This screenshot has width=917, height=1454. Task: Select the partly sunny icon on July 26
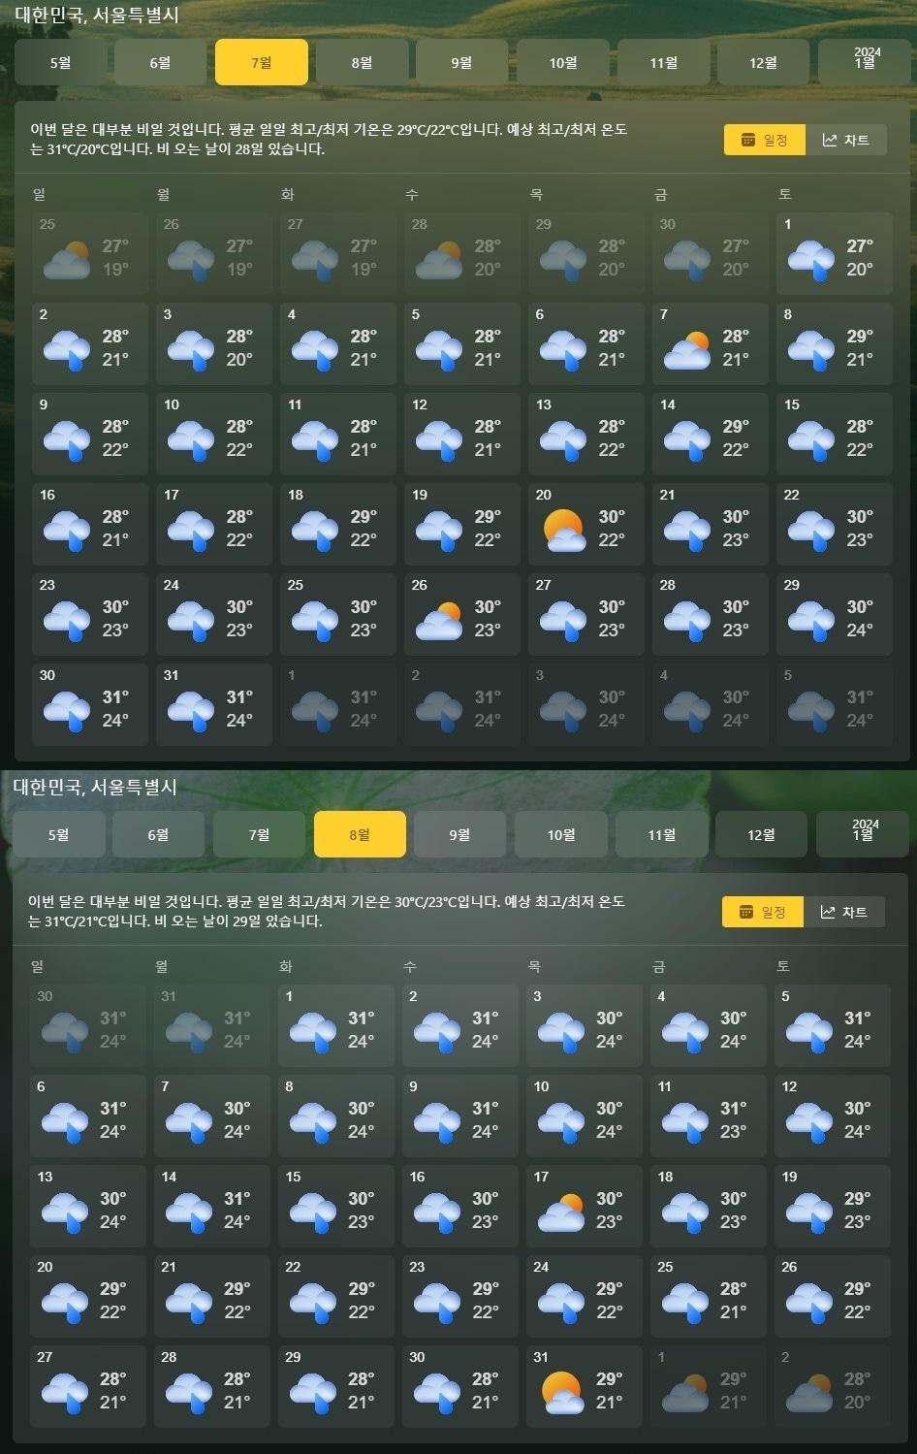(x=438, y=621)
